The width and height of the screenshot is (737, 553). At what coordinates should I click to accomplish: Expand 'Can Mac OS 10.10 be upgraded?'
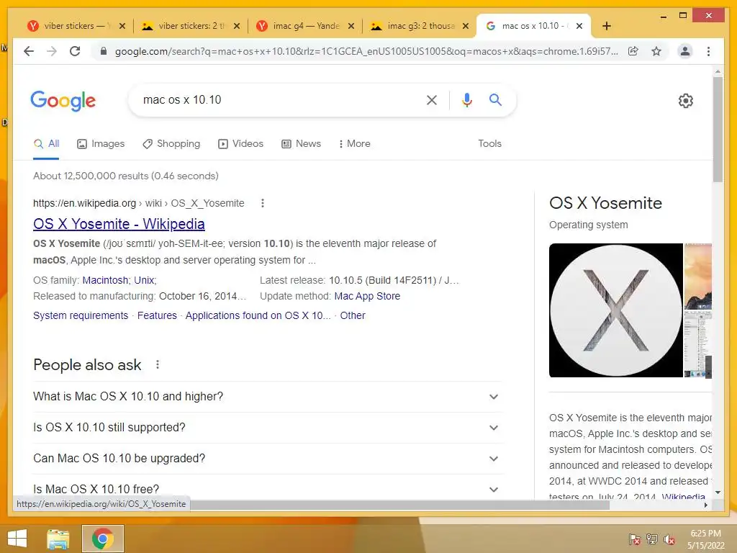(x=267, y=459)
